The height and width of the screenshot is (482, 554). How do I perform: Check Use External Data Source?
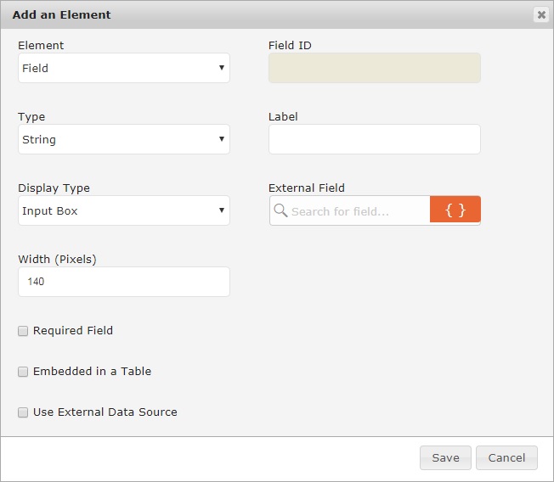tap(23, 412)
